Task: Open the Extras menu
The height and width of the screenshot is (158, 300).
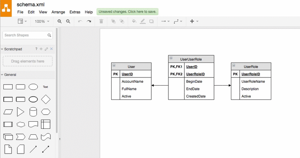Action: 75,12
